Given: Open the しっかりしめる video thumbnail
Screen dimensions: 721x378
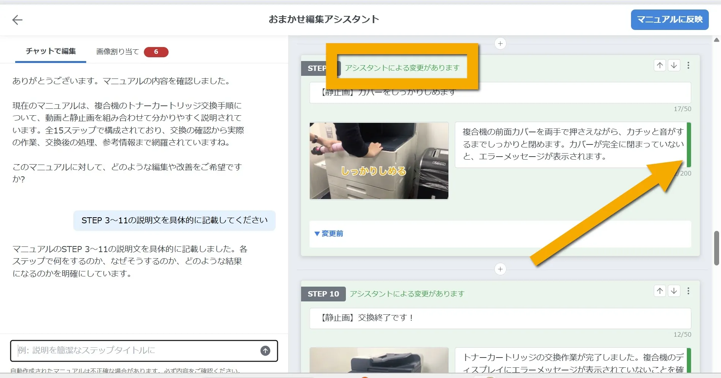Looking at the screenshot, I should coord(379,161).
